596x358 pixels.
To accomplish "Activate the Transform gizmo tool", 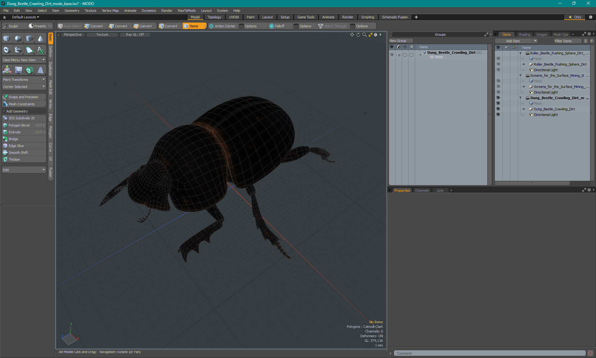I will [x=7, y=70].
